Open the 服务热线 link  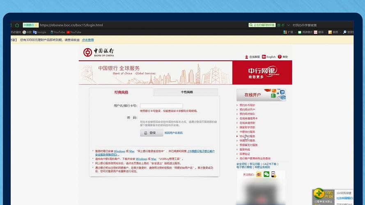(245, 150)
